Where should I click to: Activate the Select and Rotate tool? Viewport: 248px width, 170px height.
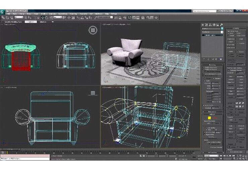(47, 17)
